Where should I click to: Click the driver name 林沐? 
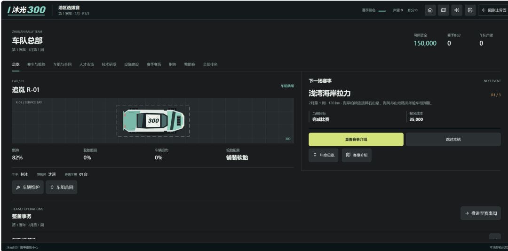[x=24, y=174]
